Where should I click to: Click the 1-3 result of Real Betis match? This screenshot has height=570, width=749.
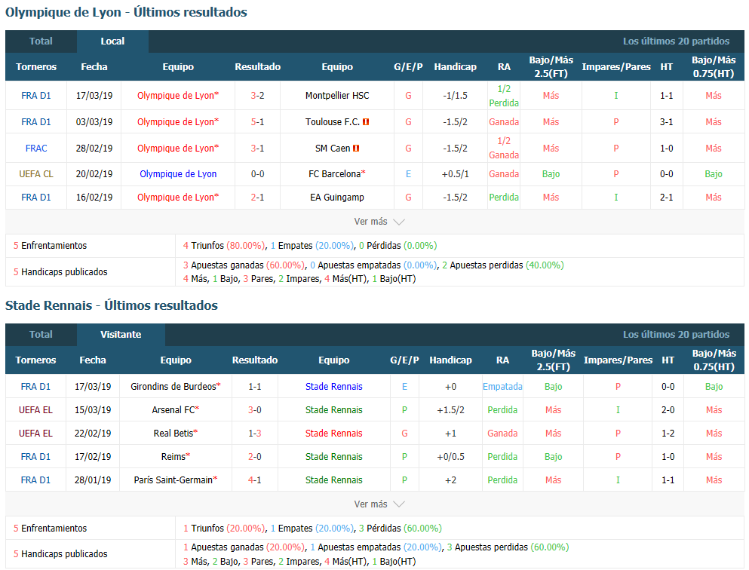click(x=255, y=433)
